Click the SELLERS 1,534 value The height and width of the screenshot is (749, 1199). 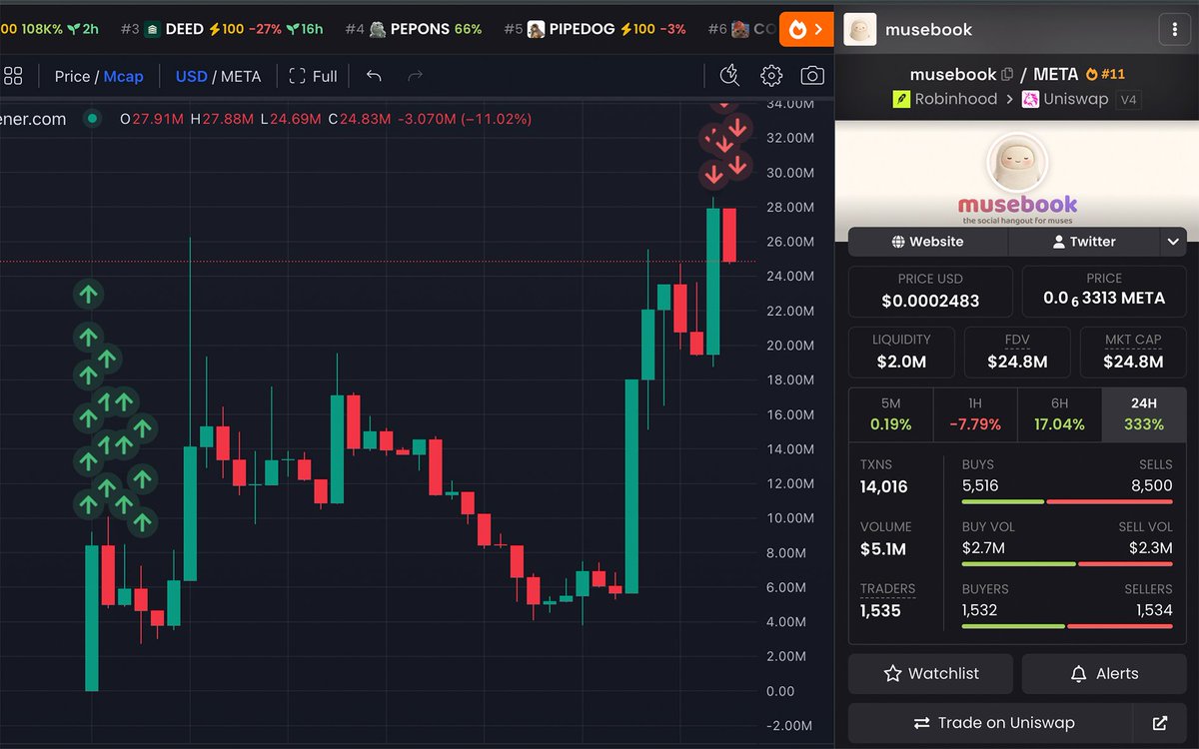(1154, 610)
